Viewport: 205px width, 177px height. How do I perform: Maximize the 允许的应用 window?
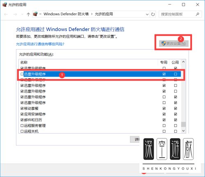pyautogui.click(x=184, y=5)
